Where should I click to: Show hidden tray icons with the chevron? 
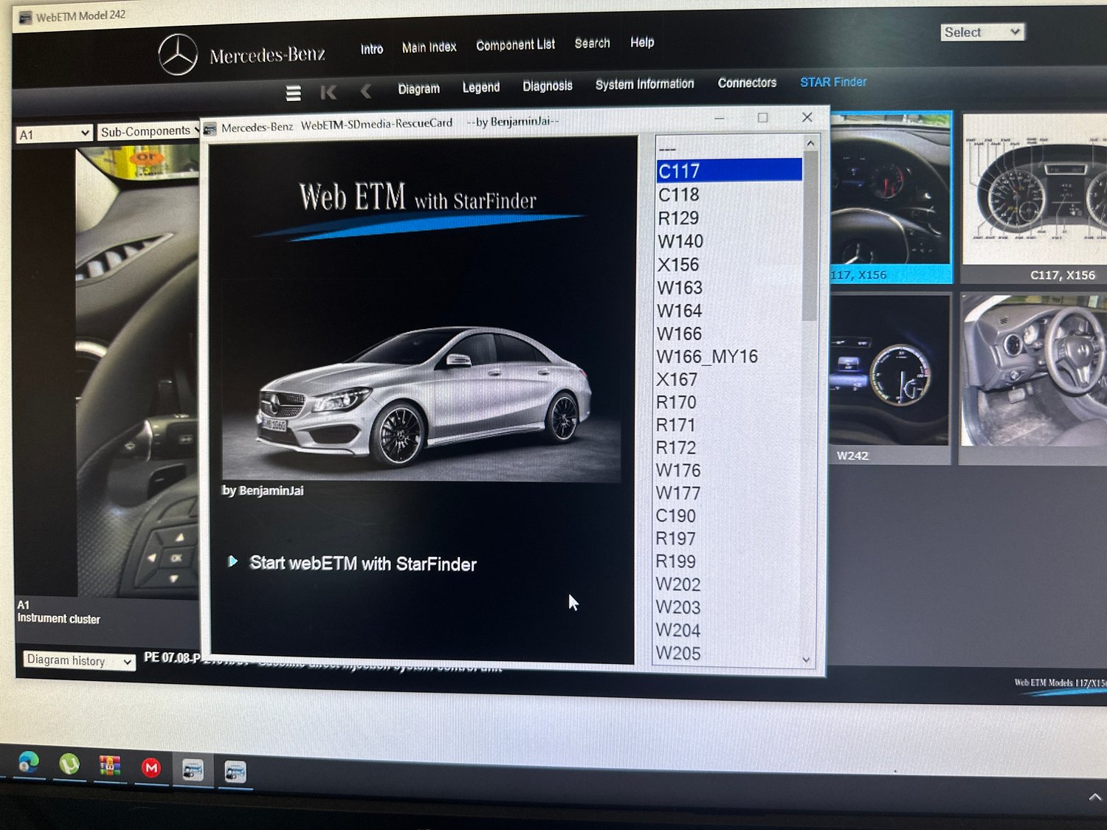[1094, 798]
